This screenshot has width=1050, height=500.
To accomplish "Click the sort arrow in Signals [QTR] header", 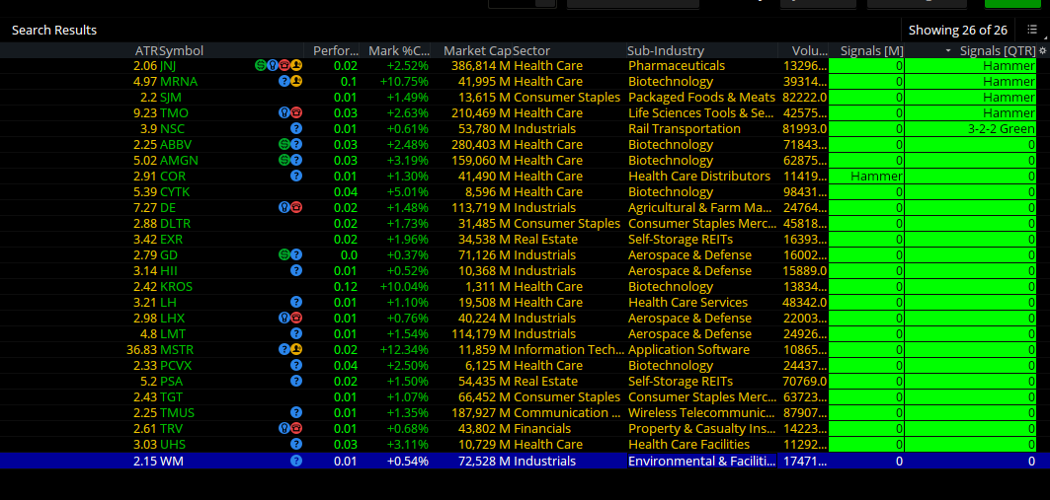I will pos(948,51).
